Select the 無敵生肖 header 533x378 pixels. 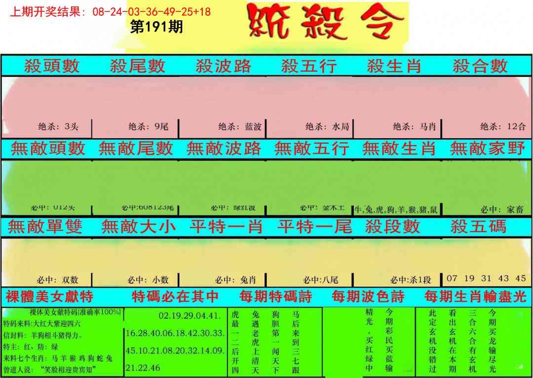tap(399, 149)
